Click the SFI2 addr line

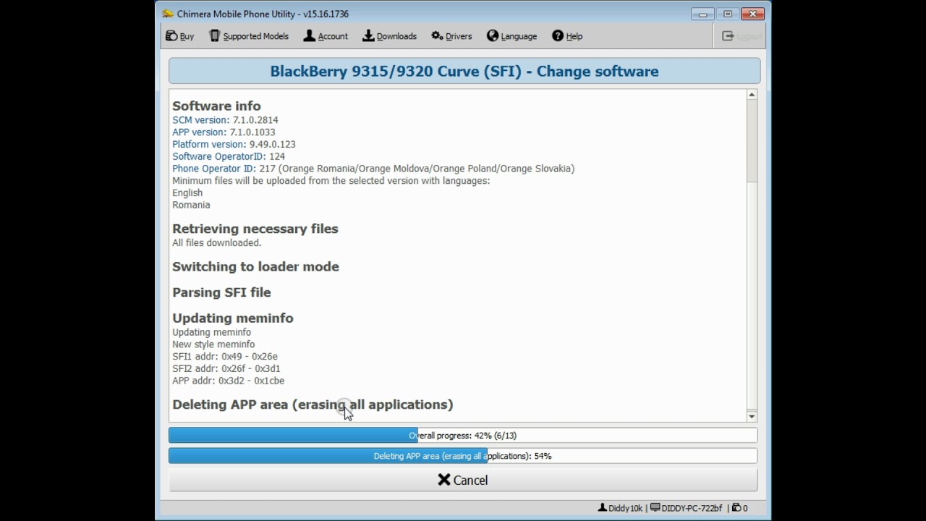point(226,368)
